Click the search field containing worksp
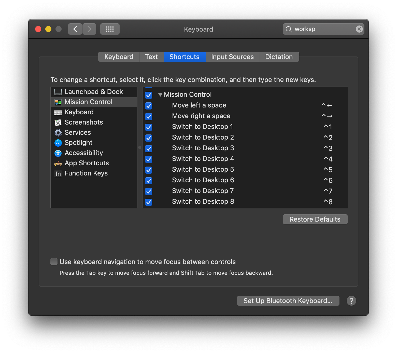 pyautogui.click(x=323, y=29)
